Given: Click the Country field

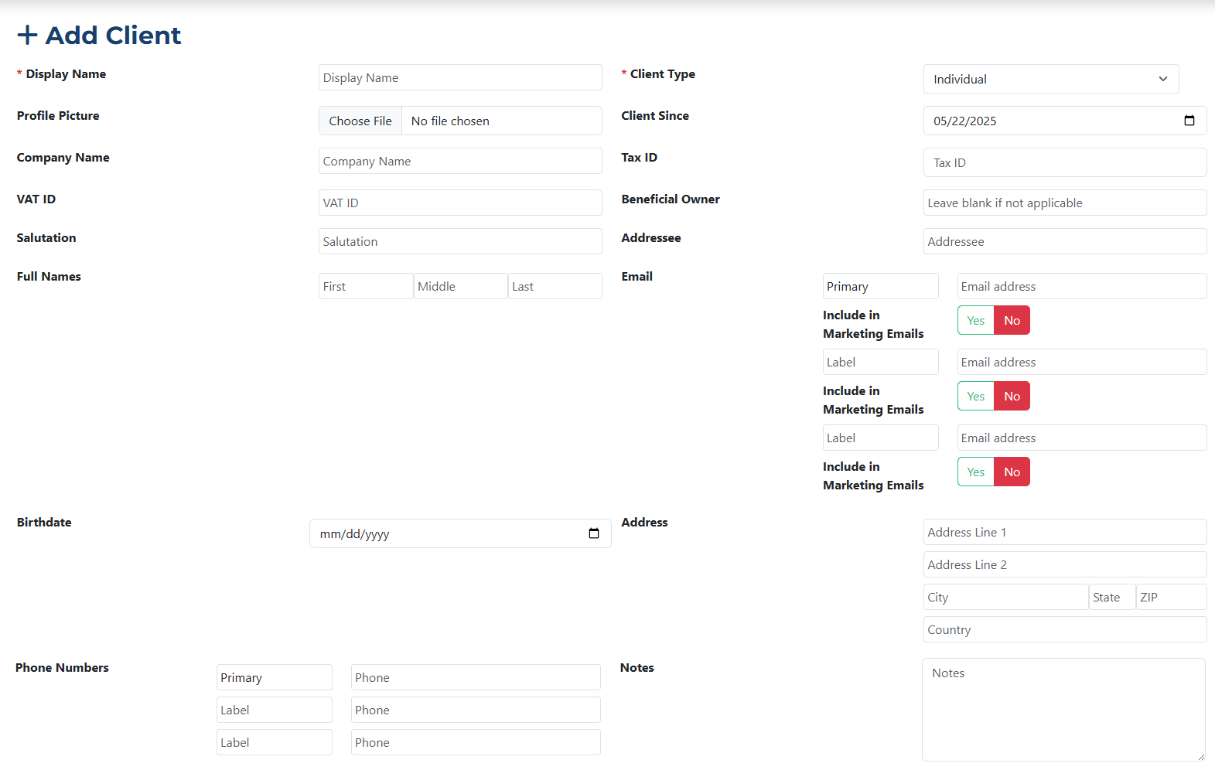Looking at the screenshot, I should coord(1065,629).
